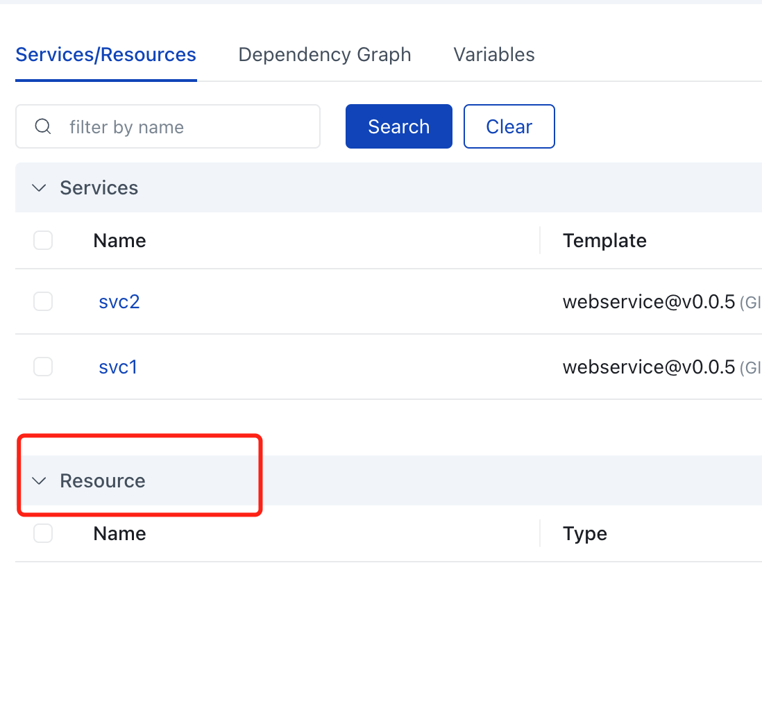The image size is (762, 704).
Task: Click the magnifying glass search icon
Action: pyautogui.click(x=43, y=126)
